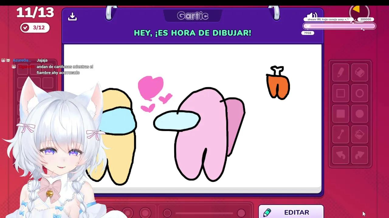
Task: Undo the last stroke with left arrow
Action: click(341, 155)
